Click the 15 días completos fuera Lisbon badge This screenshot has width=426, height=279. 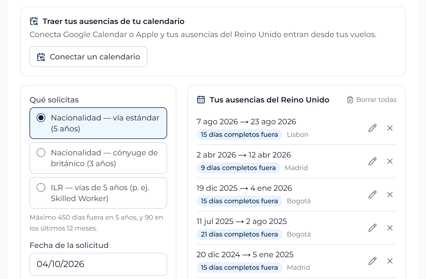239,135
